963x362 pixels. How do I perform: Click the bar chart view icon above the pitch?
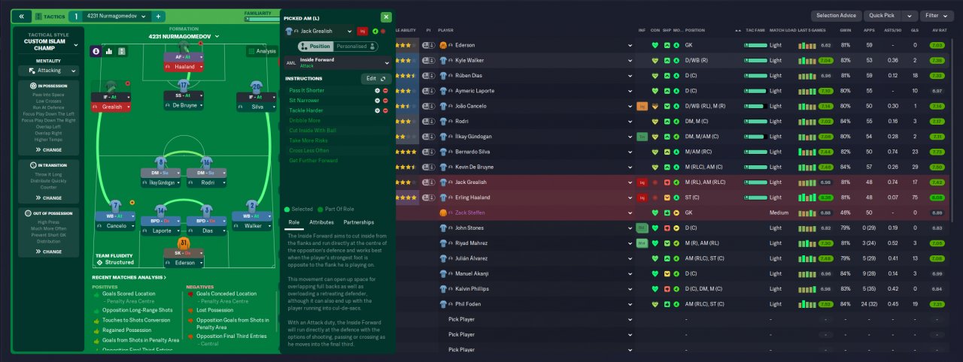coord(109,51)
